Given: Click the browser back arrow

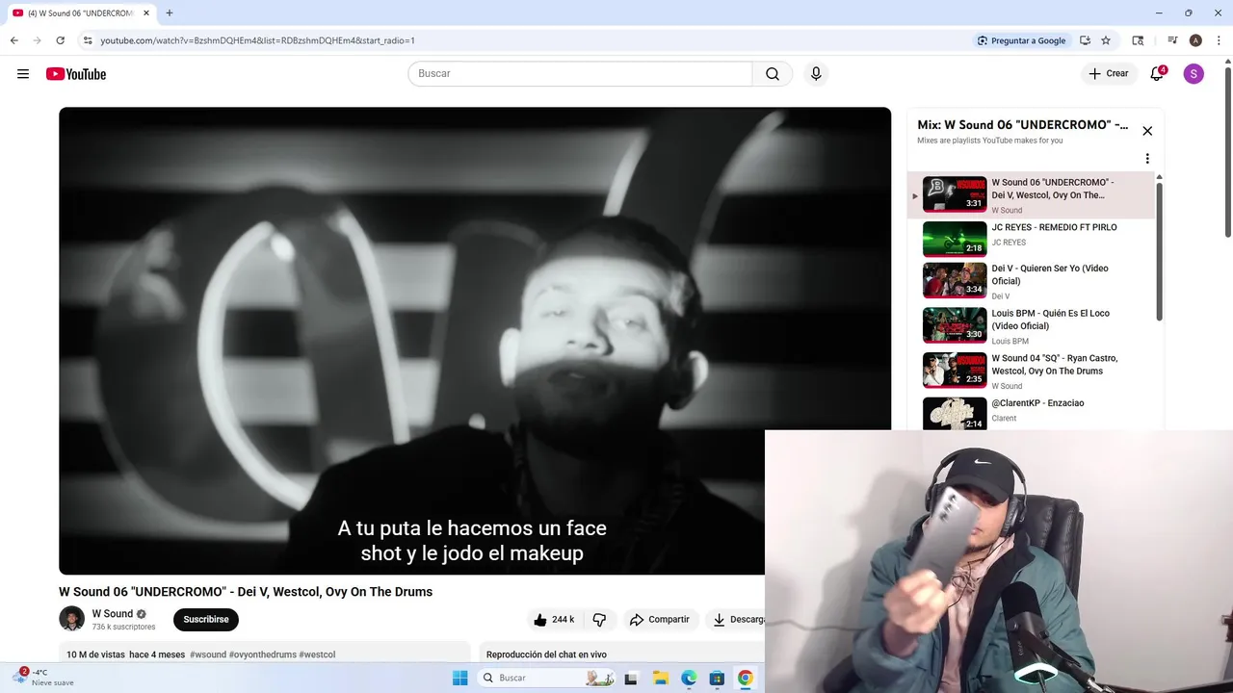Looking at the screenshot, I should [x=14, y=40].
